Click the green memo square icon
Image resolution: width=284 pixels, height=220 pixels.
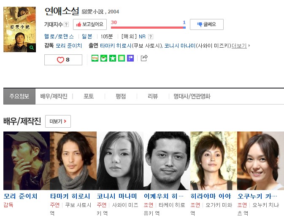pos(122,58)
